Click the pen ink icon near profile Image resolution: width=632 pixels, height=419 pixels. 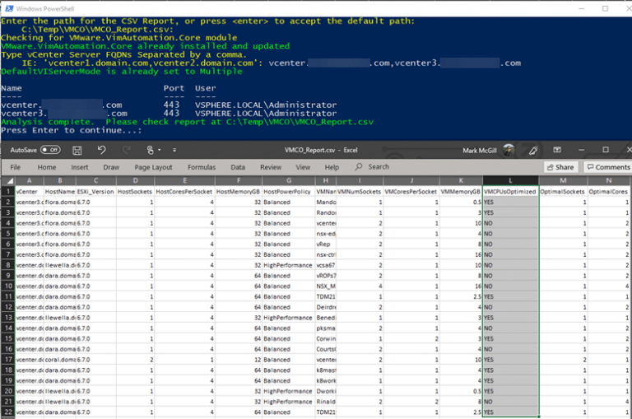[x=533, y=151]
